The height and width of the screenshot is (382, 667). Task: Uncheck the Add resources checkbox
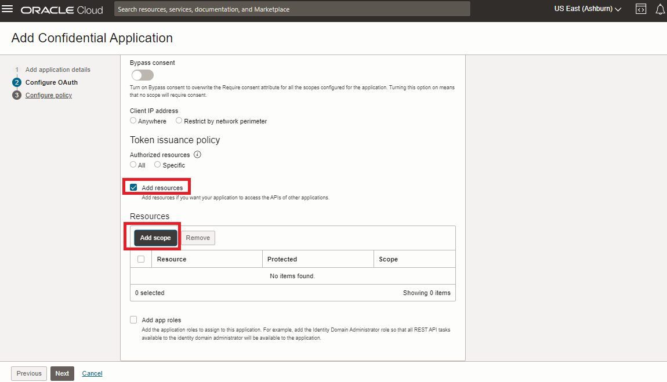click(x=134, y=188)
